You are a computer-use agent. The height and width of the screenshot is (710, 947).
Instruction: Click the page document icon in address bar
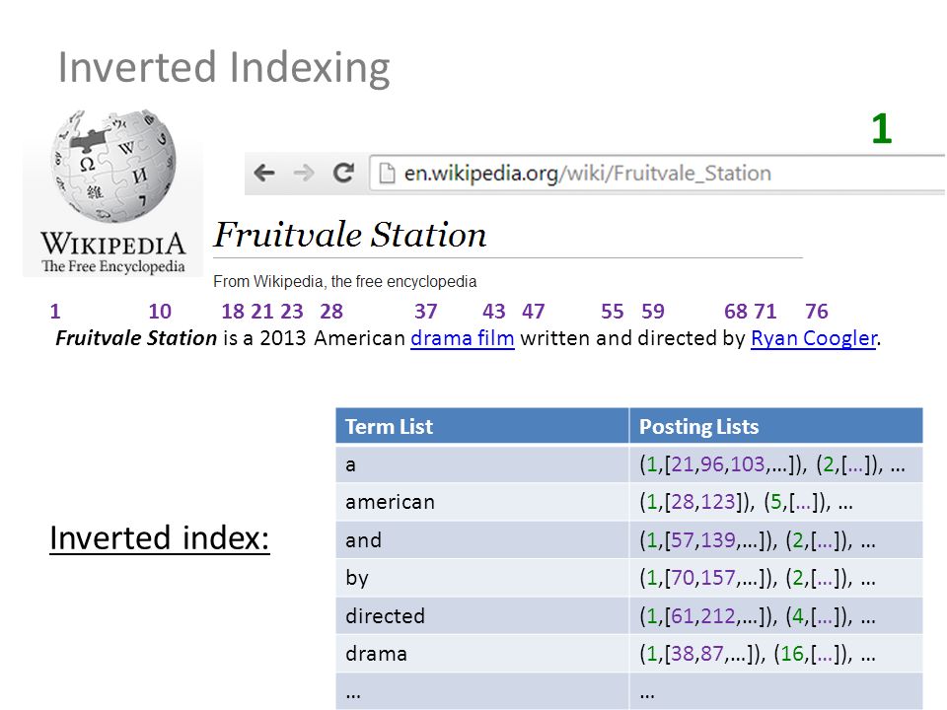tap(387, 174)
